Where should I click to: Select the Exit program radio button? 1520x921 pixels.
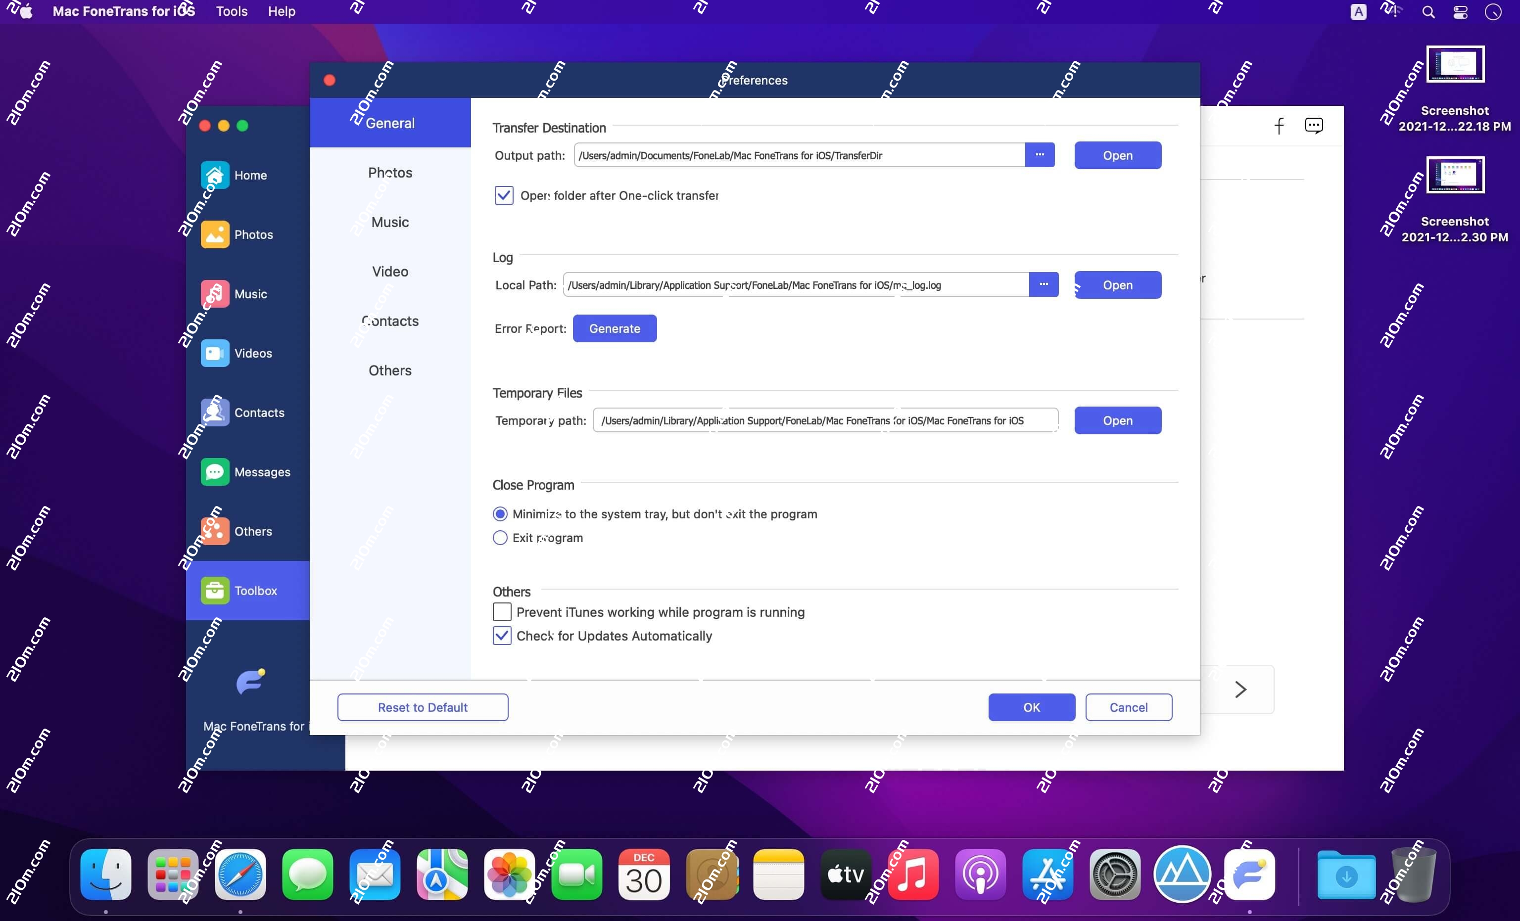click(499, 537)
